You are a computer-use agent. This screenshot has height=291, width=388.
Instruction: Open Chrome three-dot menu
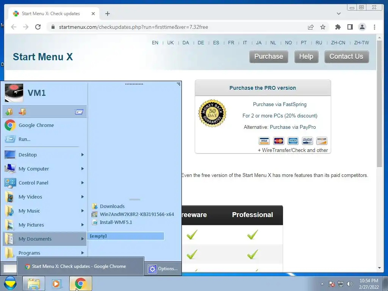374,27
